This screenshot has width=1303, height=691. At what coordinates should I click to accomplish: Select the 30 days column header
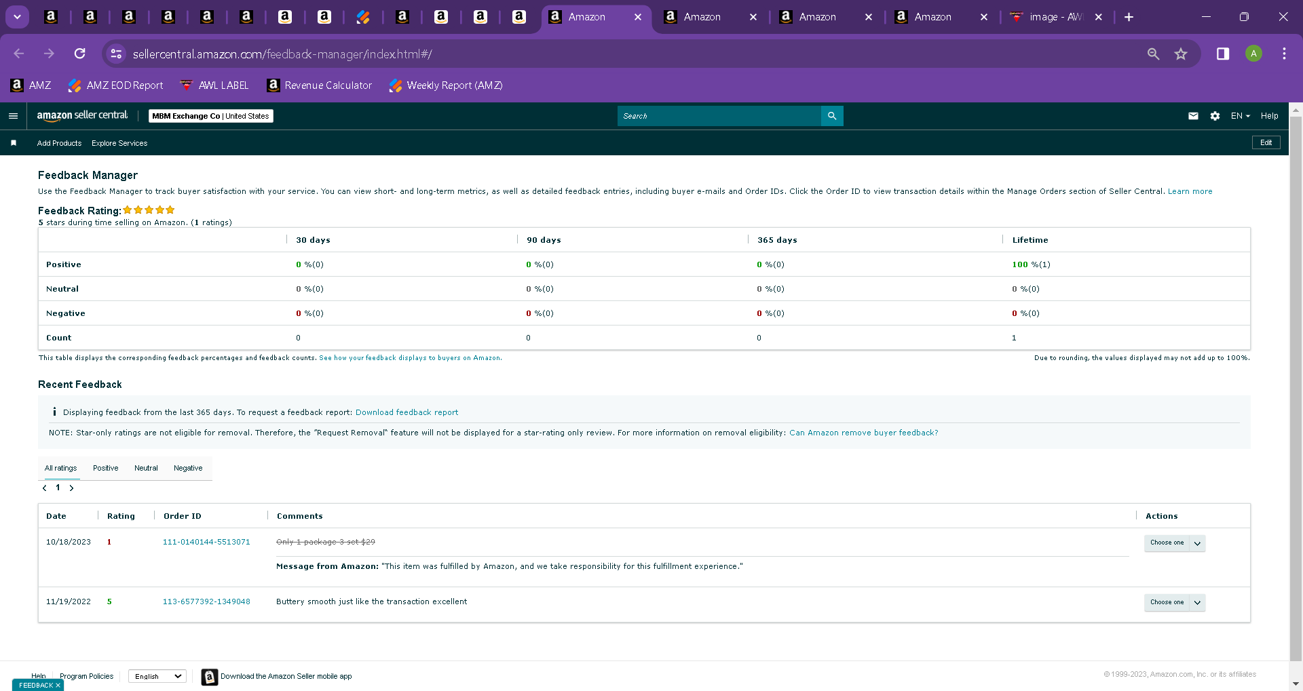tap(313, 240)
